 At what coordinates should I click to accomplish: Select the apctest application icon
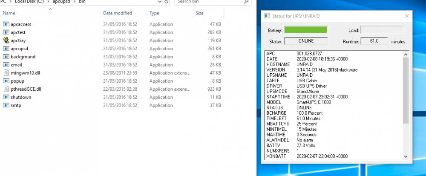click(x=6, y=32)
